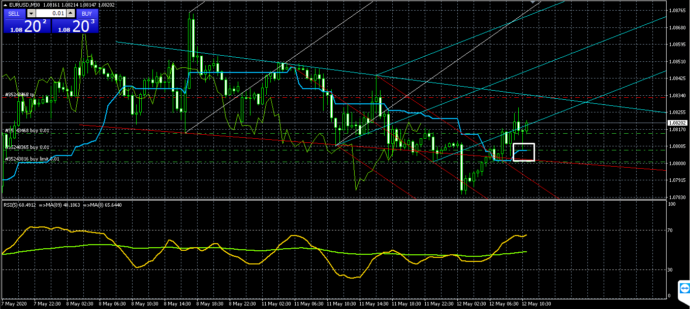
Task: Collapse the one-click trading panel triangle
Action: [5, 5]
